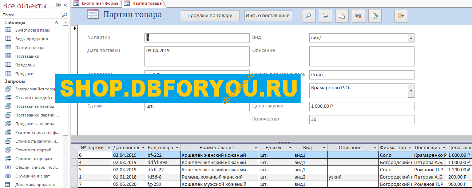Click the close form door icon
Viewport: 472px width, 188px height.
[x=401, y=16]
